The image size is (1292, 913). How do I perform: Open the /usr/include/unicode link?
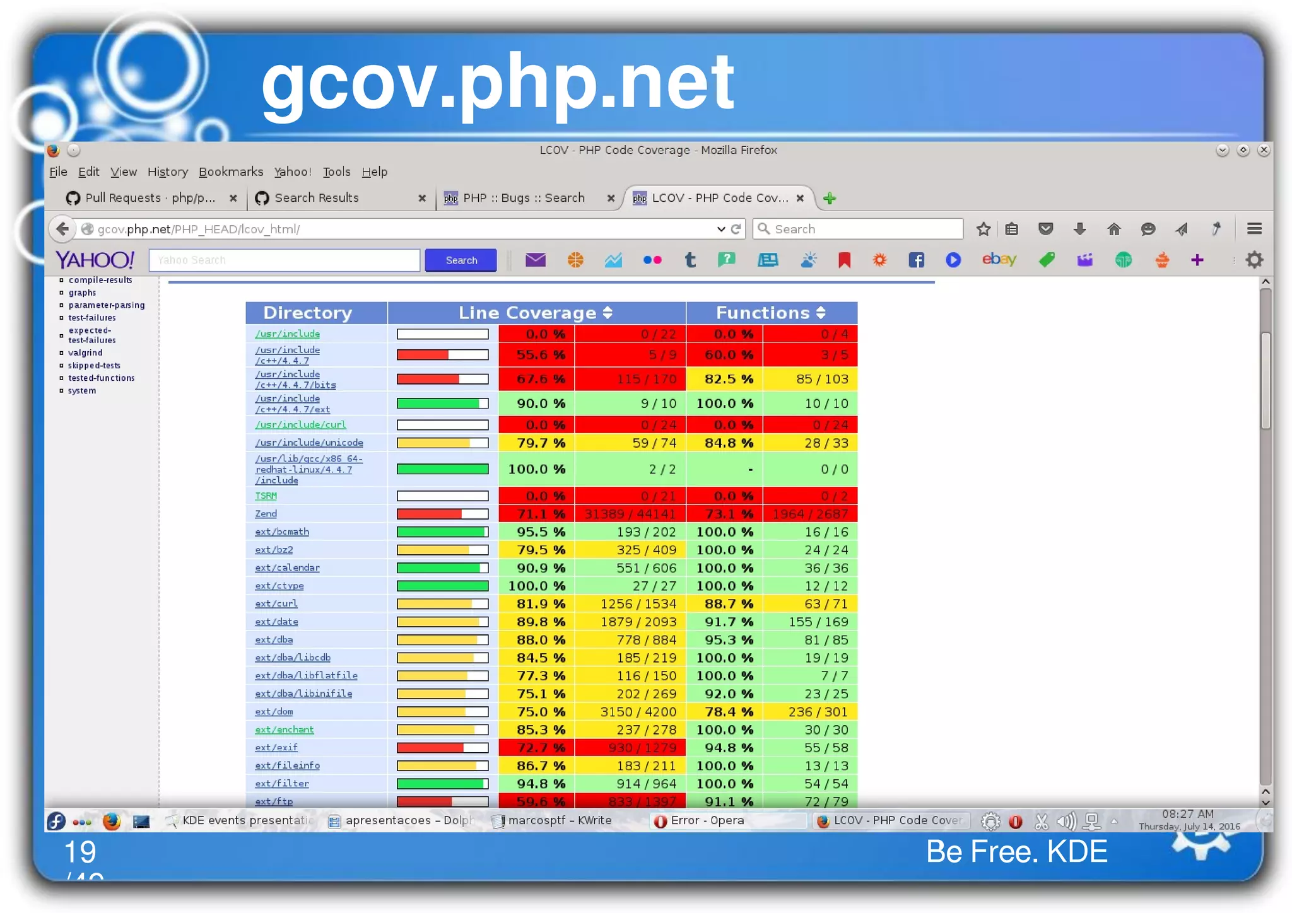click(x=308, y=443)
